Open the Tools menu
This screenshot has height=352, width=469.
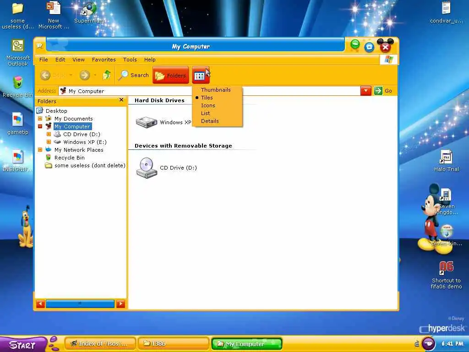(130, 60)
